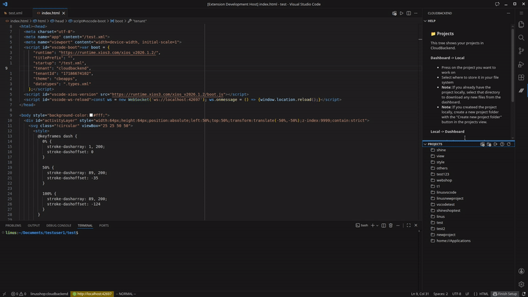
Task: Open the Accounts menu icon
Action: tap(521, 271)
